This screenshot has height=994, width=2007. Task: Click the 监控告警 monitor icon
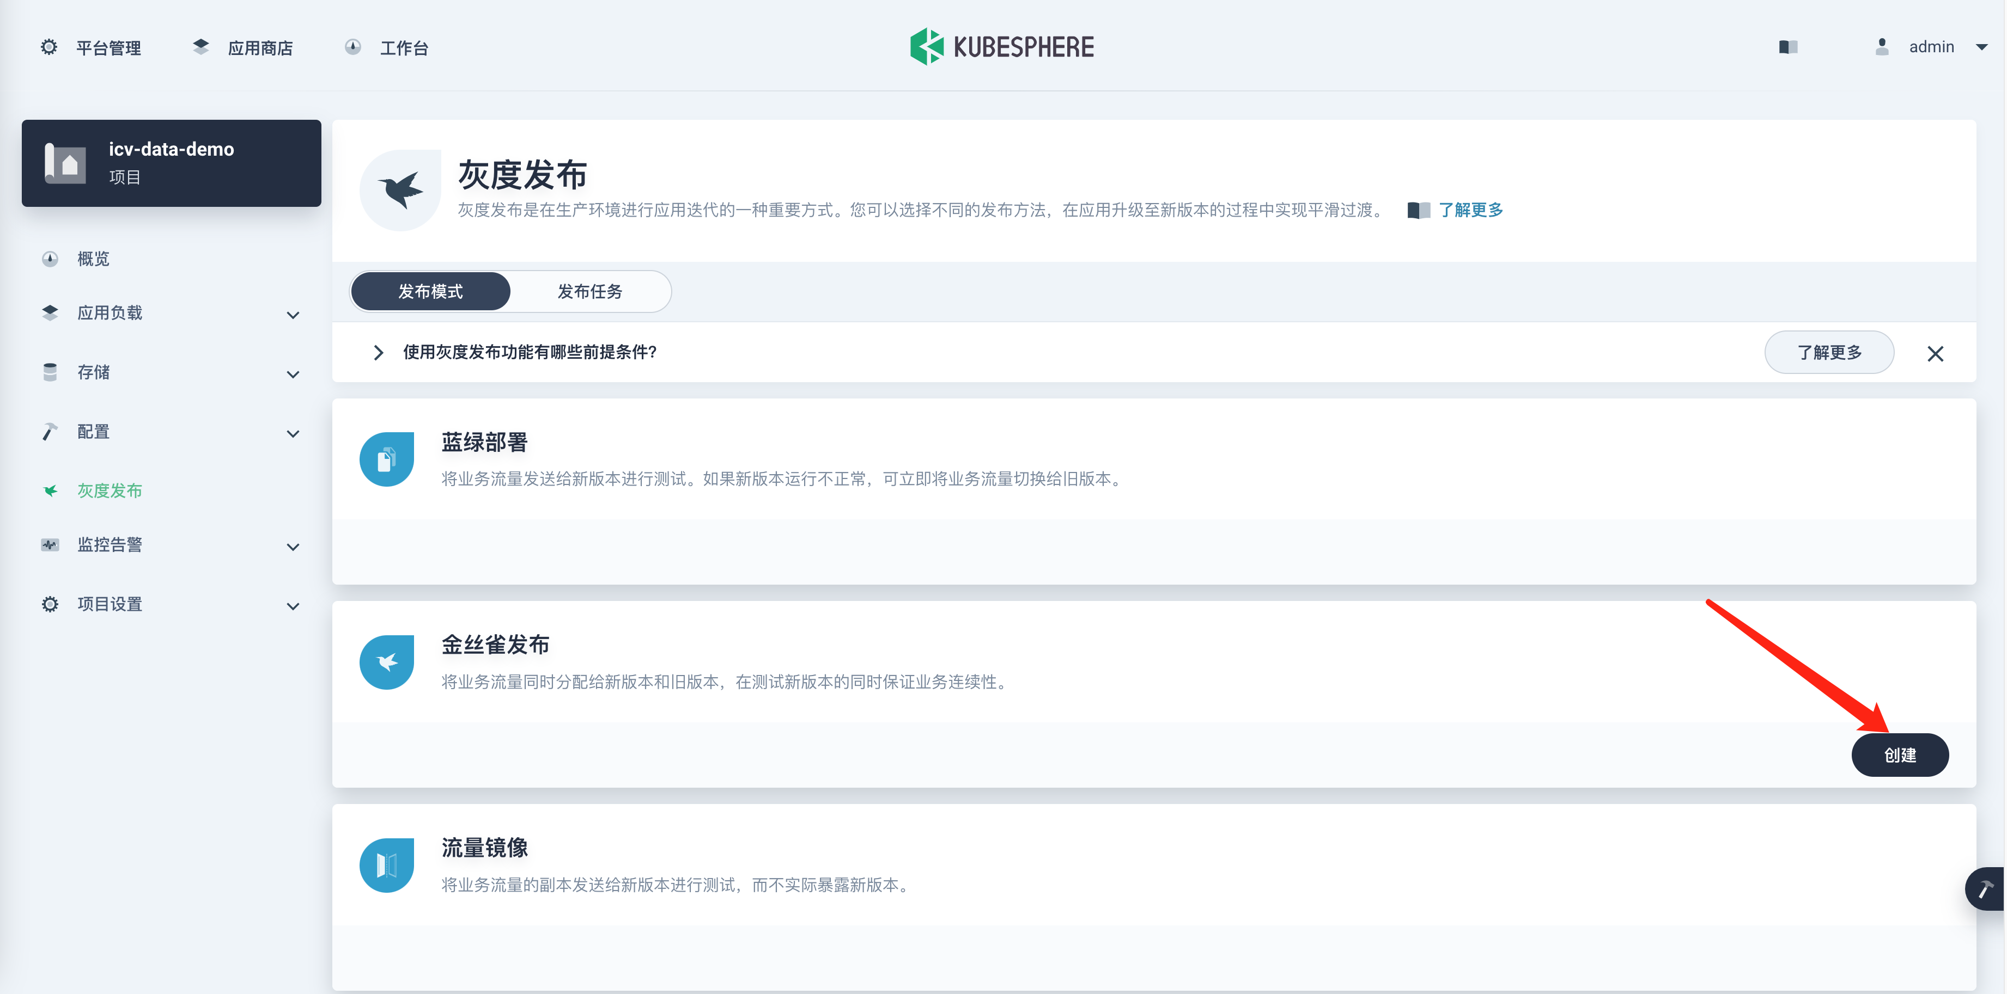point(50,545)
